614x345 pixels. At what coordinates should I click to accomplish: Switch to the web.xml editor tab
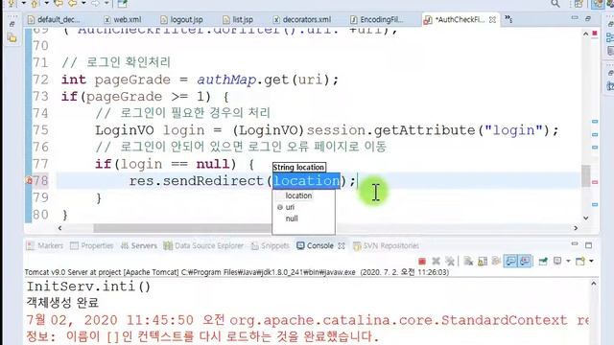[123, 19]
